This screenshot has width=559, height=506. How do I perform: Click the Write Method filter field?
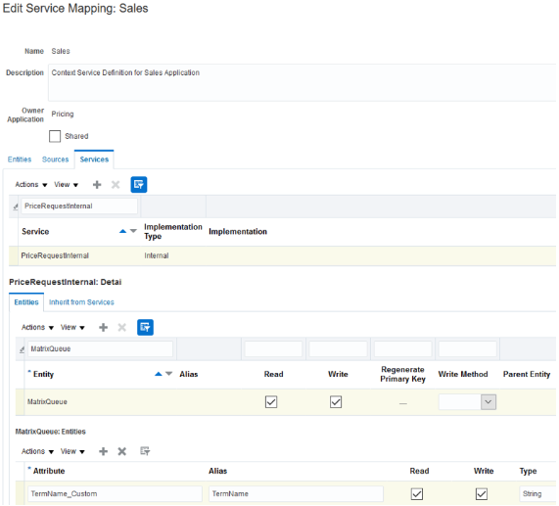pyautogui.click(x=467, y=348)
